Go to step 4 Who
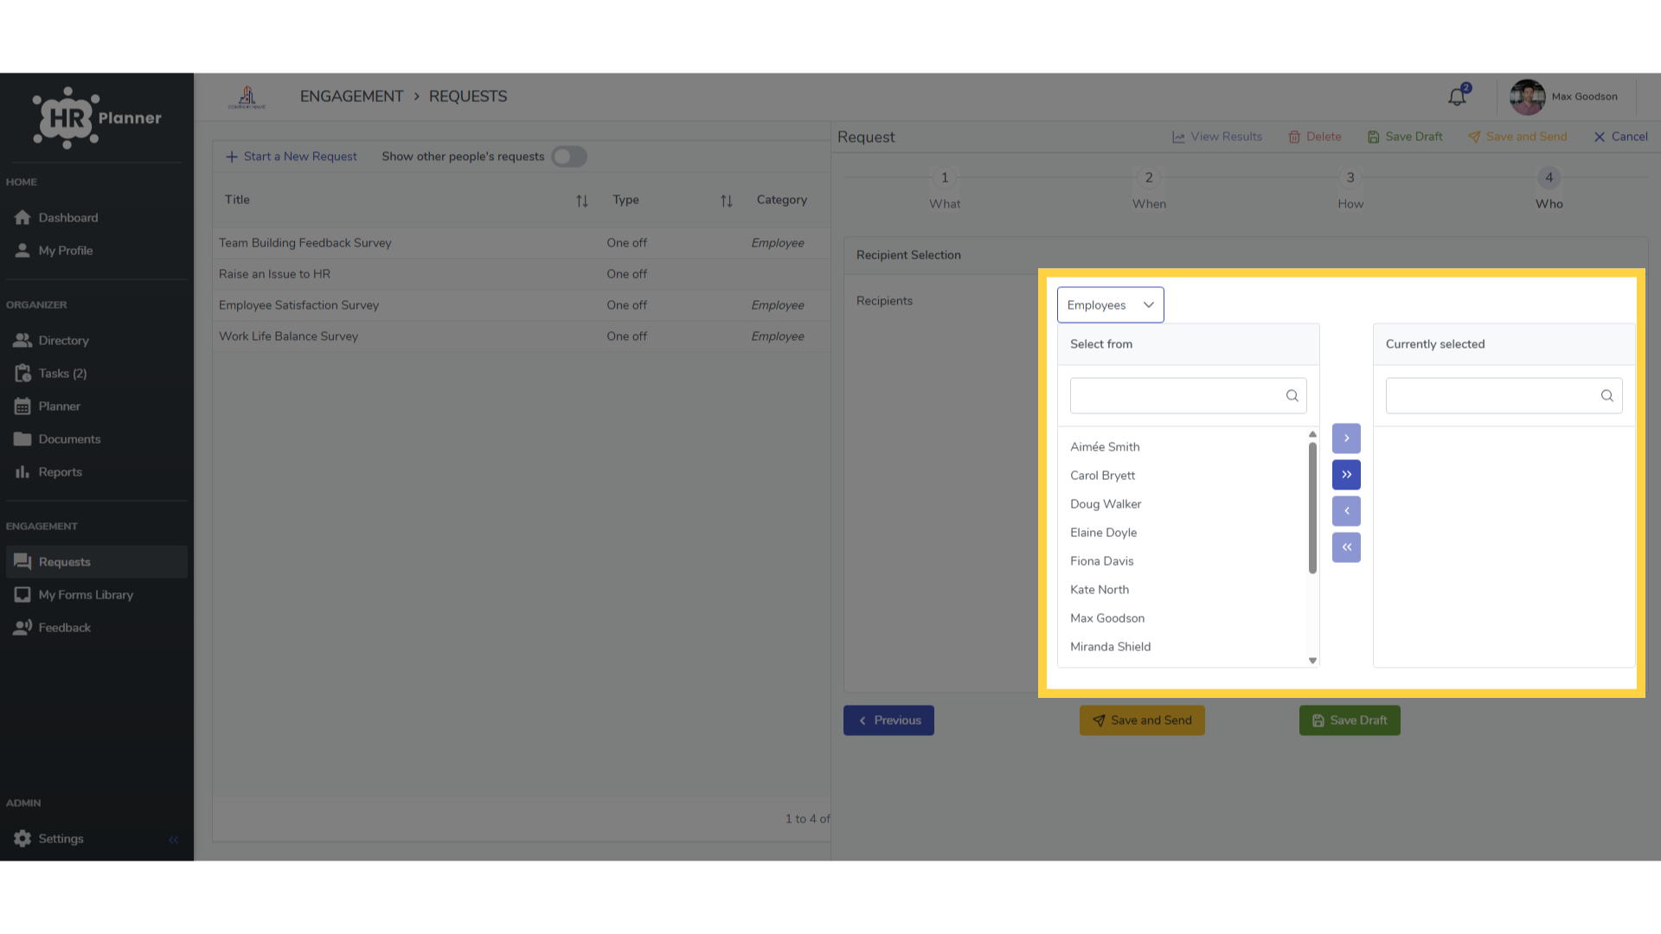 pyautogui.click(x=1549, y=189)
